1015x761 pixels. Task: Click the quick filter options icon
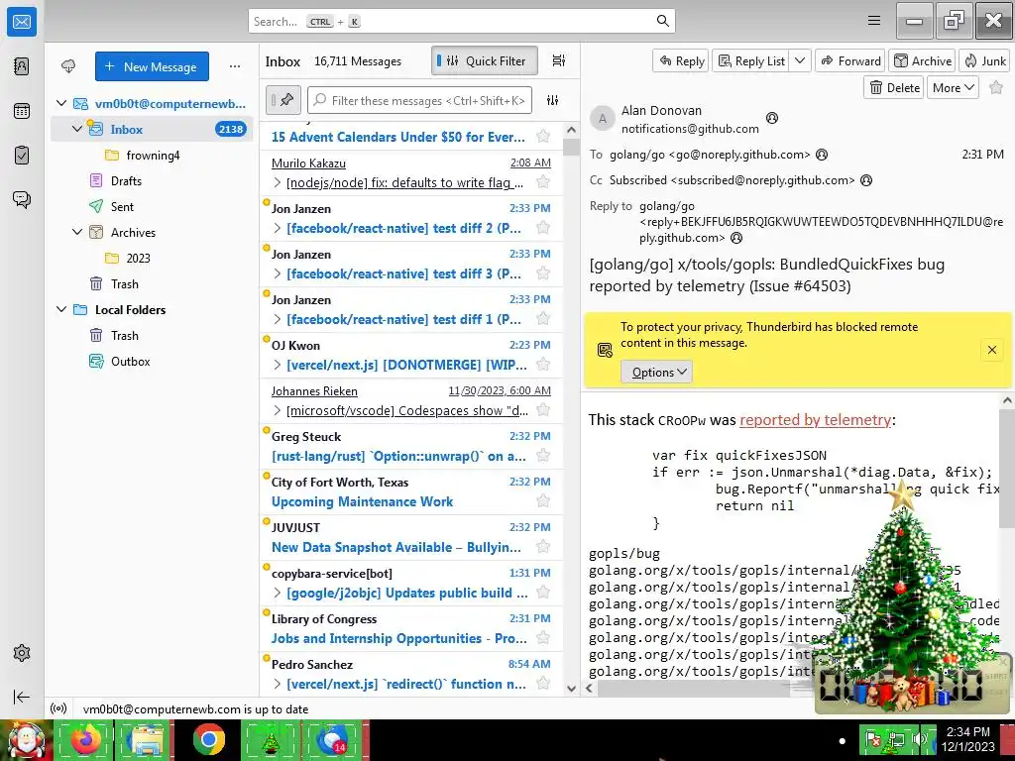coord(552,100)
